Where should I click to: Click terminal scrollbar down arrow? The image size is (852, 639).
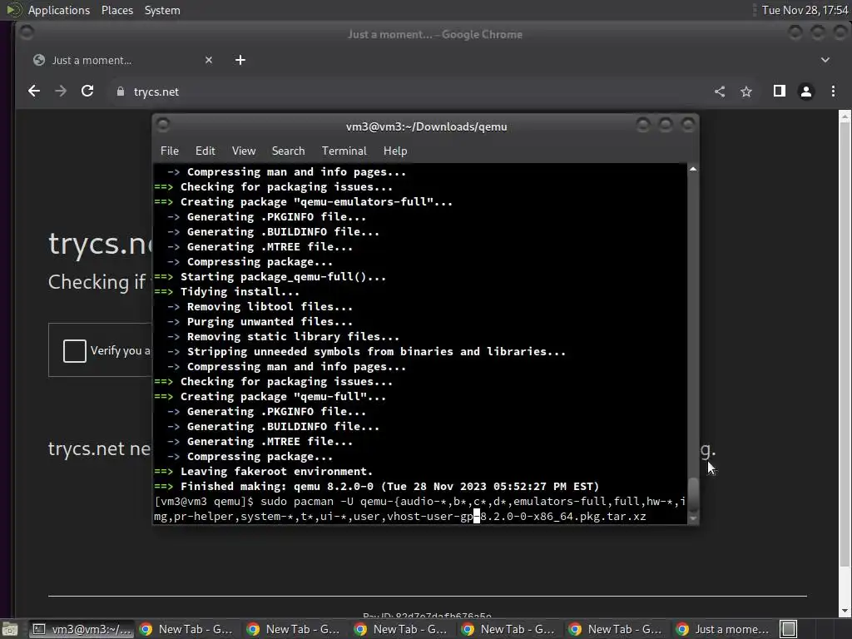pos(693,518)
